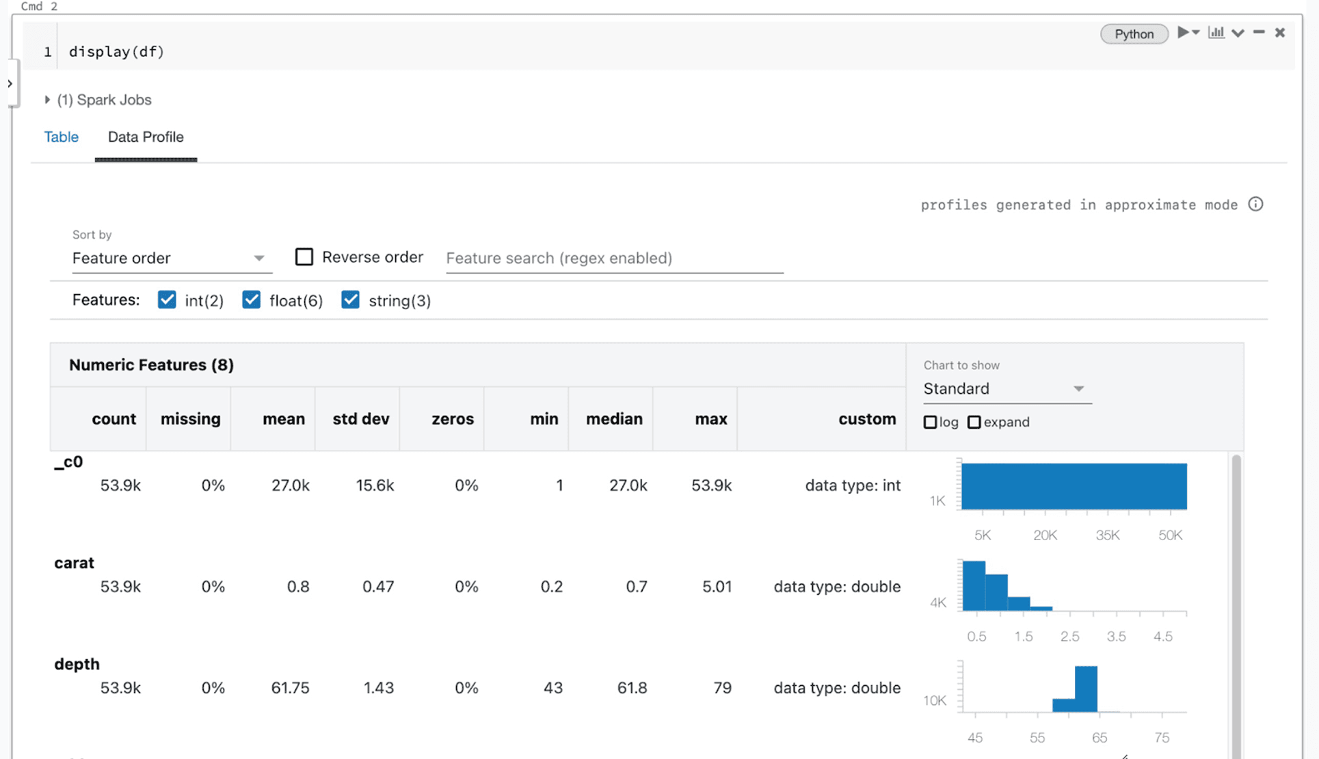Click the approximate mode info icon
1319x759 pixels.
pos(1255,204)
